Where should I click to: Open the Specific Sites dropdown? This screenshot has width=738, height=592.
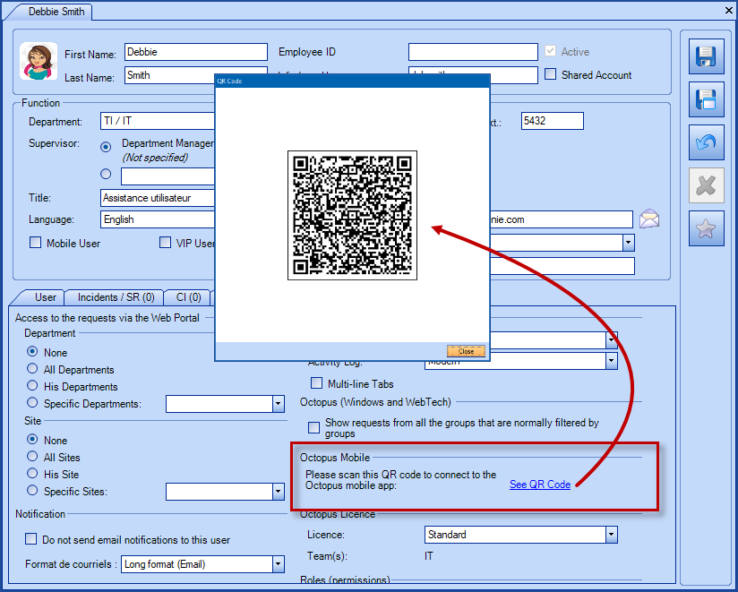click(x=279, y=492)
